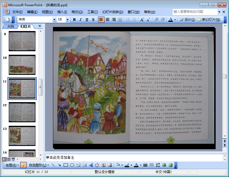The width and height of the screenshot is (229, 177).
Task: Insert Clip Art
Action: click(x=103, y=165)
